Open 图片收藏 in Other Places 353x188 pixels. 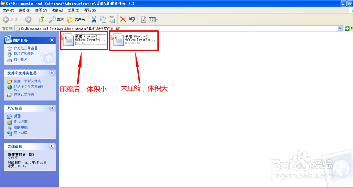(21, 122)
